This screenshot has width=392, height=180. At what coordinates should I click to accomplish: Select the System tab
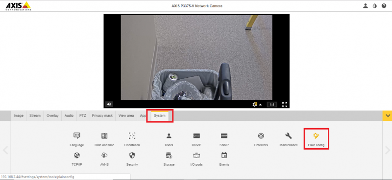(160, 116)
